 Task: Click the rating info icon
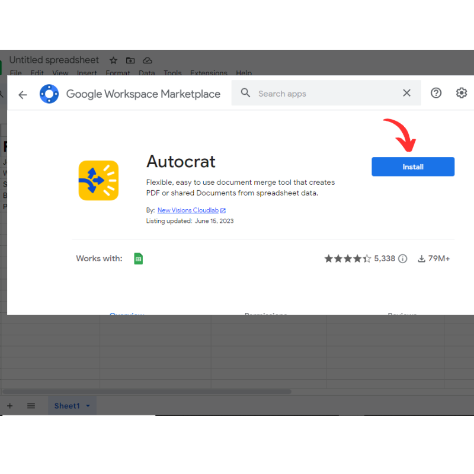click(403, 259)
